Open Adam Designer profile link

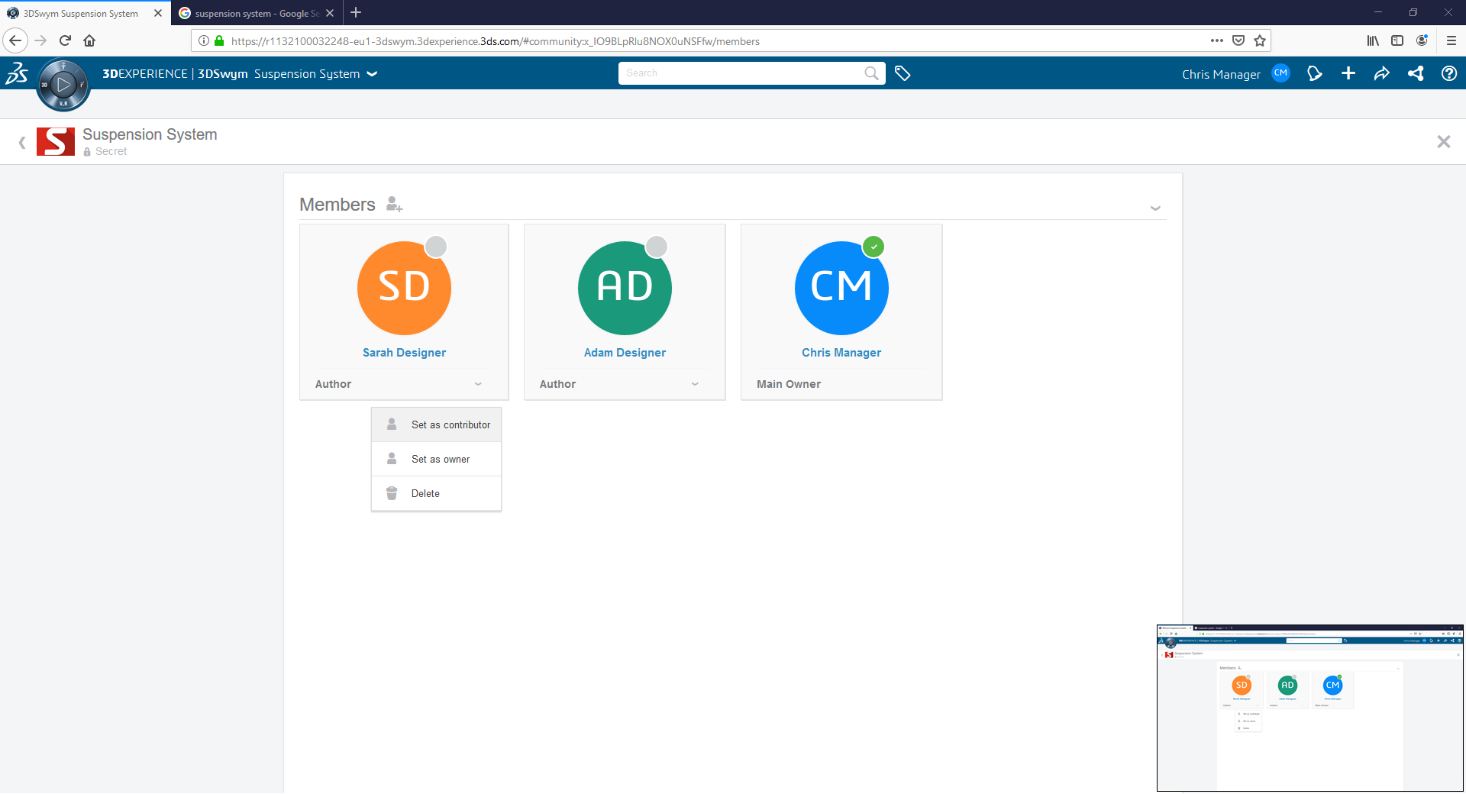tap(625, 353)
